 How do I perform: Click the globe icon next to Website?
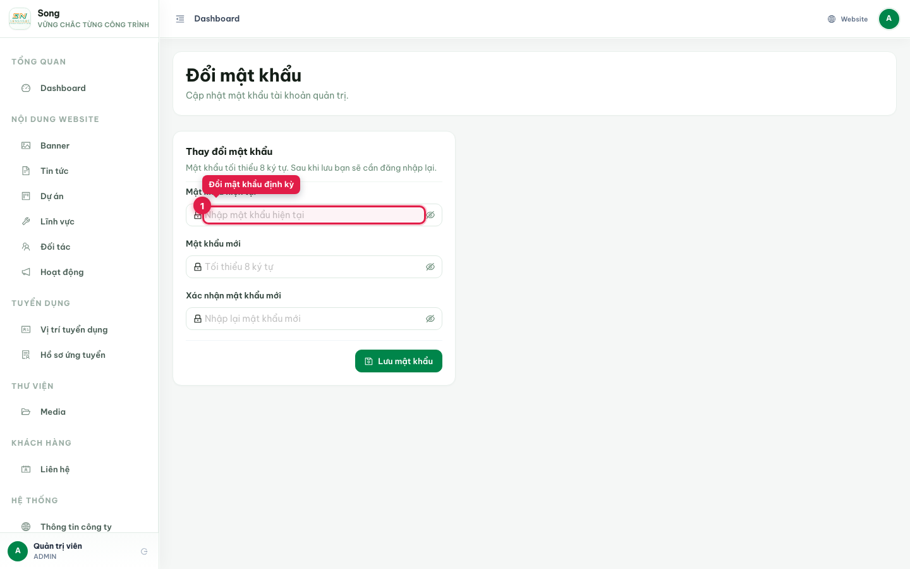[x=832, y=19]
